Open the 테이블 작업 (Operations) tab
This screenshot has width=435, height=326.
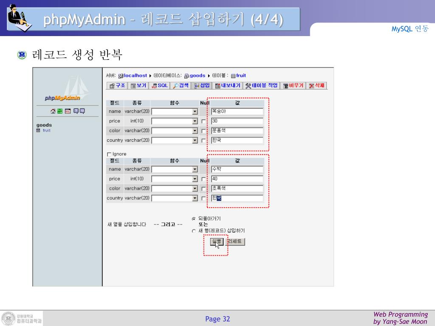tap(261, 86)
